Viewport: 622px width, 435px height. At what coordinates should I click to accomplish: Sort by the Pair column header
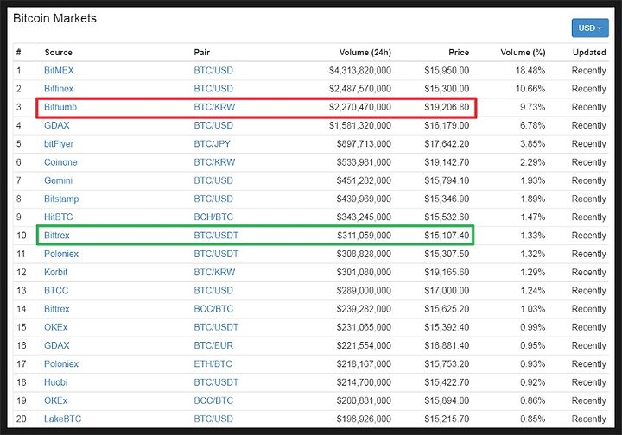201,53
